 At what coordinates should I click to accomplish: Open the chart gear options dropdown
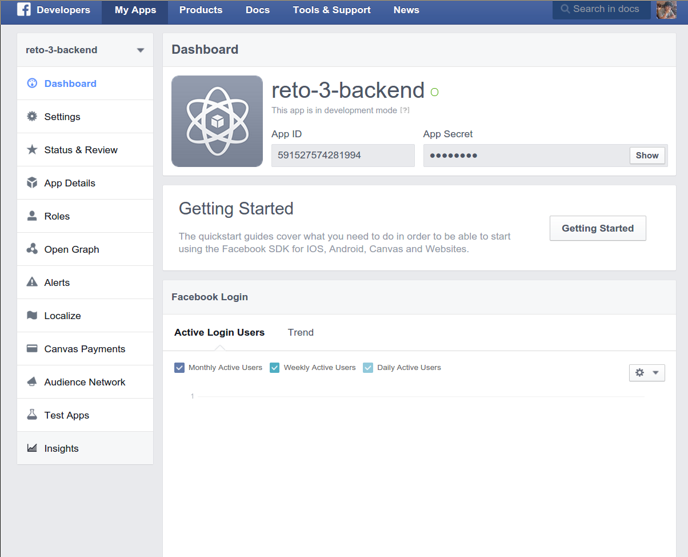tap(647, 373)
